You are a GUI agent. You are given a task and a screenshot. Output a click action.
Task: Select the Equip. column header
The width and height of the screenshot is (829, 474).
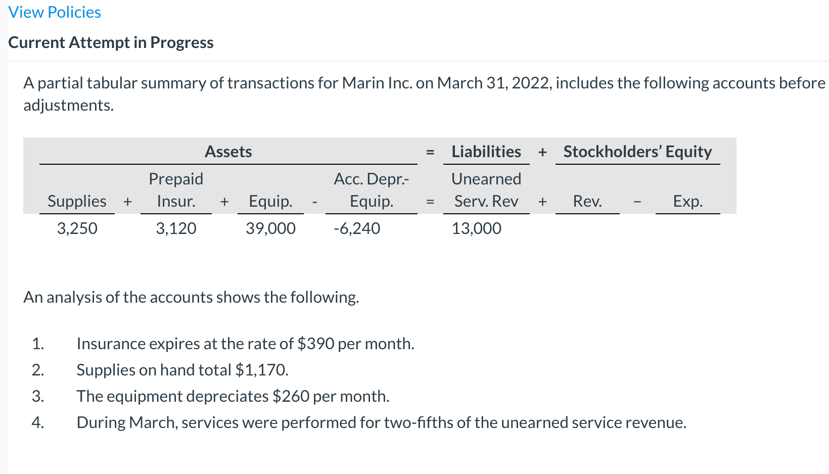point(270,201)
